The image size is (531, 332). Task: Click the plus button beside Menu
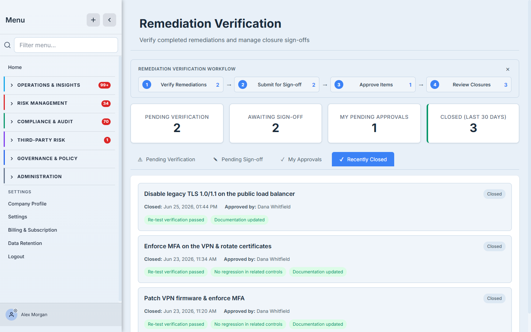[93, 20]
